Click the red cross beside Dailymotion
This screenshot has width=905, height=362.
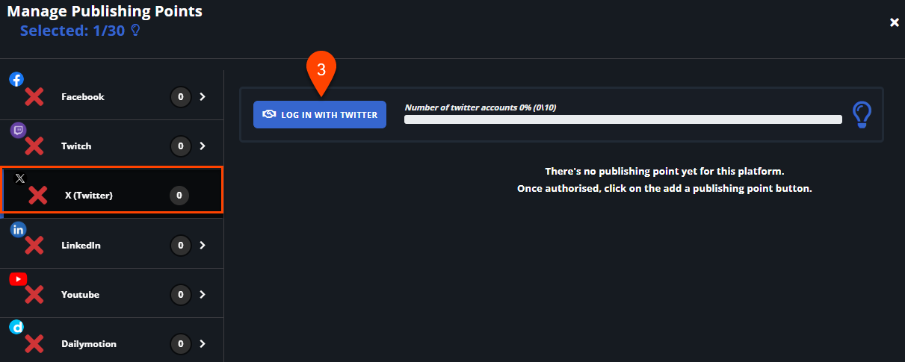point(34,343)
